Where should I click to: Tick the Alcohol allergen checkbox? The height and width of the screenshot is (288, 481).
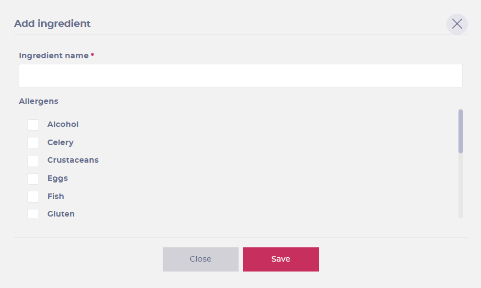[x=33, y=125]
